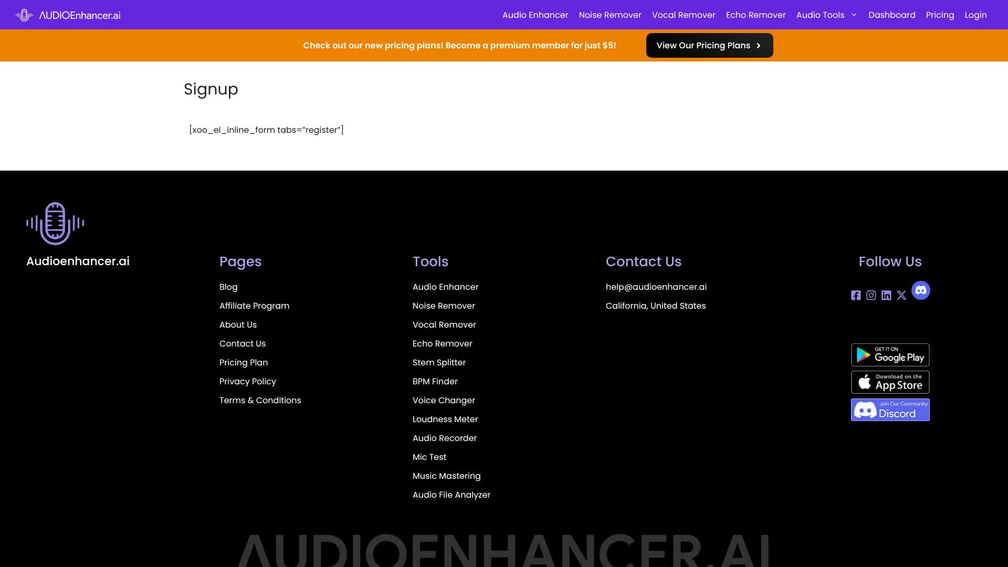This screenshot has height=567, width=1008.
Task: Open the Affiliate Program footer link
Action: pos(254,306)
